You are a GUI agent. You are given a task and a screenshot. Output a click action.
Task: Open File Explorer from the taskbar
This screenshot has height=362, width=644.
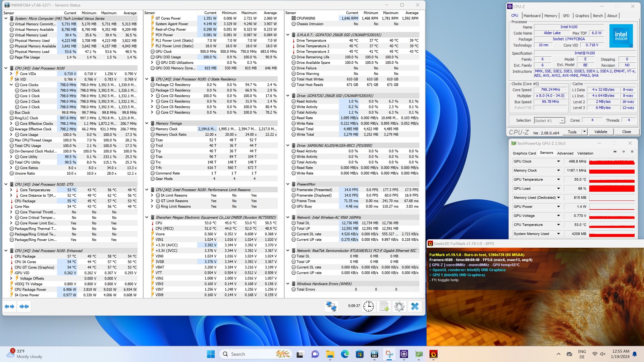pos(330,354)
